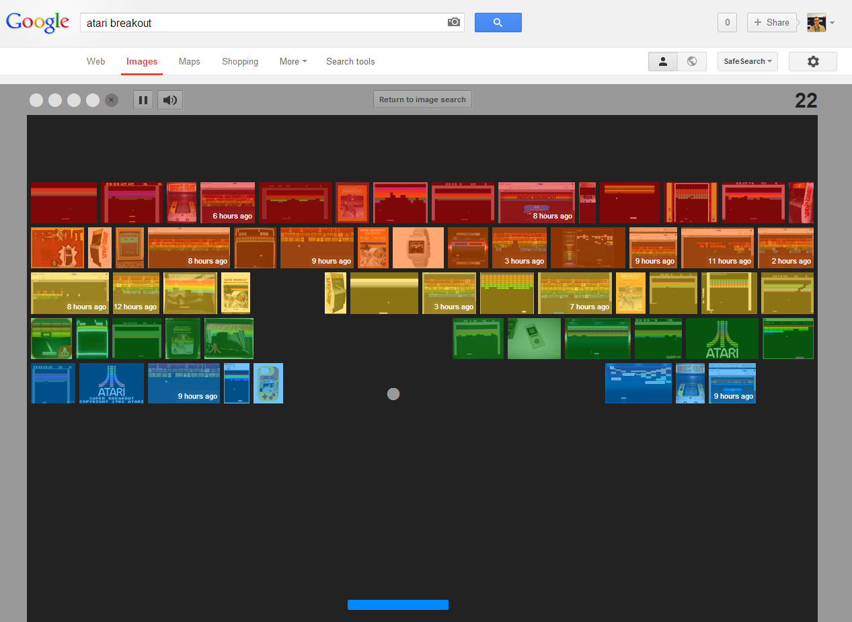Click yellow brick labeled 12 hours ago
The width and height of the screenshot is (852, 622).
(136, 293)
